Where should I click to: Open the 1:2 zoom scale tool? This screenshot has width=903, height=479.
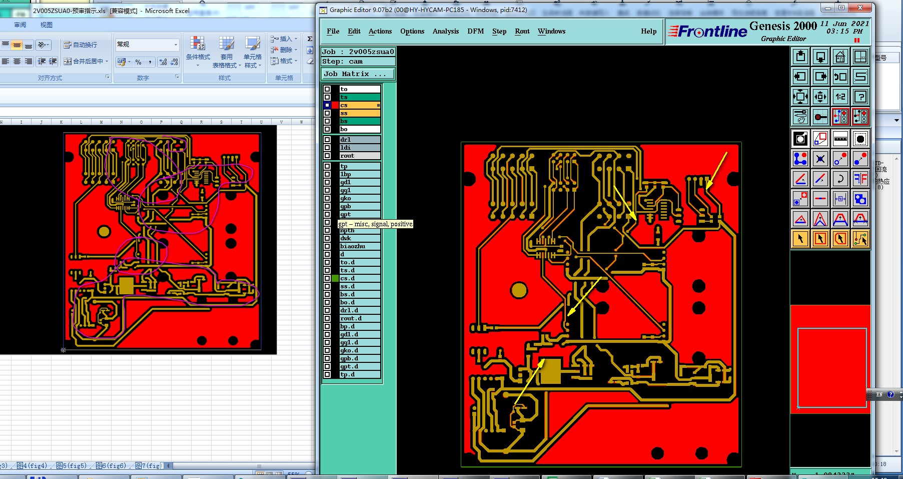click(x=840, y=97)
